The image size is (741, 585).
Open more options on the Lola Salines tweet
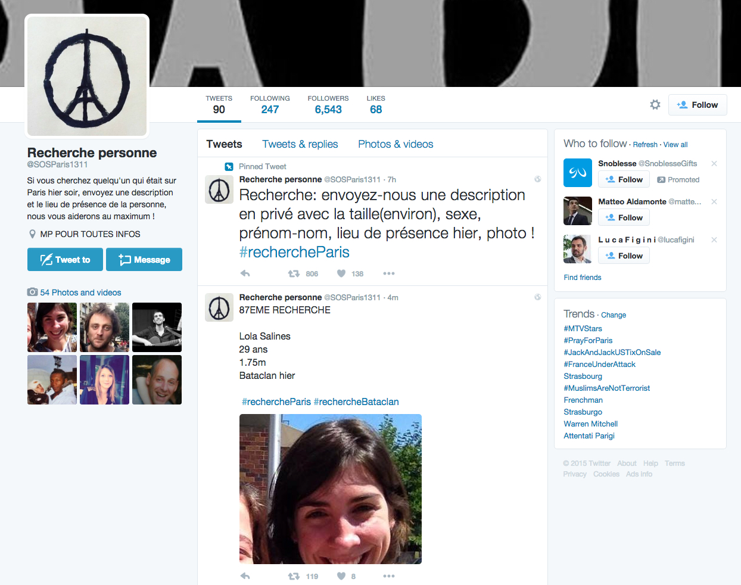point(389,576)
